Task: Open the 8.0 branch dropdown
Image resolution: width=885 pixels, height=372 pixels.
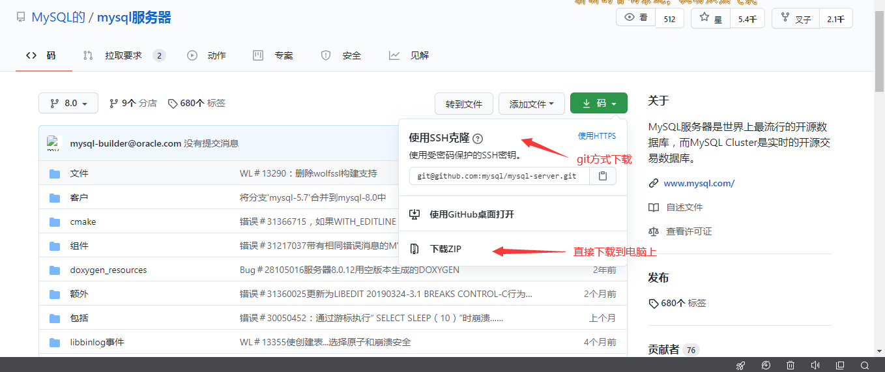Action: (68, 103)
